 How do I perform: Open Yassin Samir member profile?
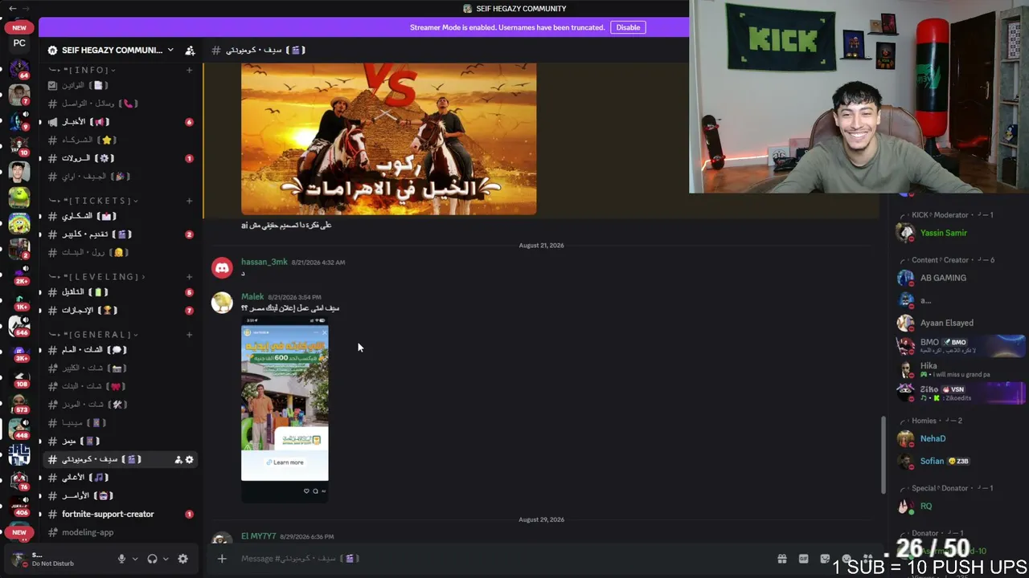[944, 233]
